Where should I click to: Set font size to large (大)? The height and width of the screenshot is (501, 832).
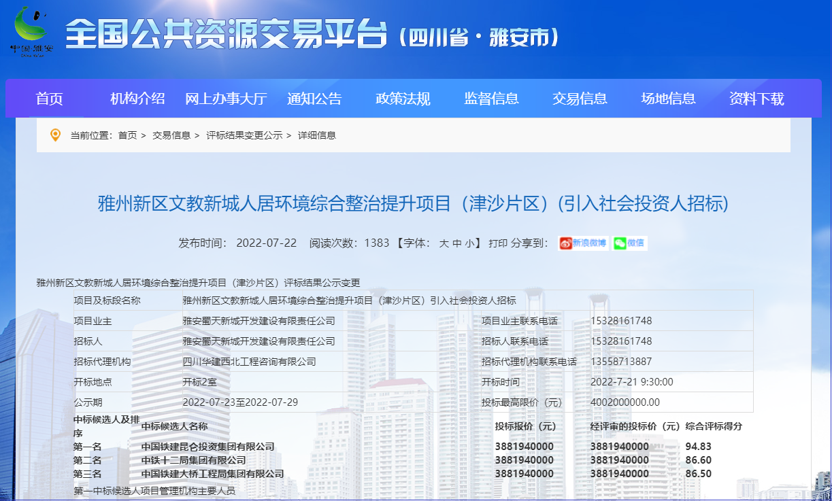444,243
